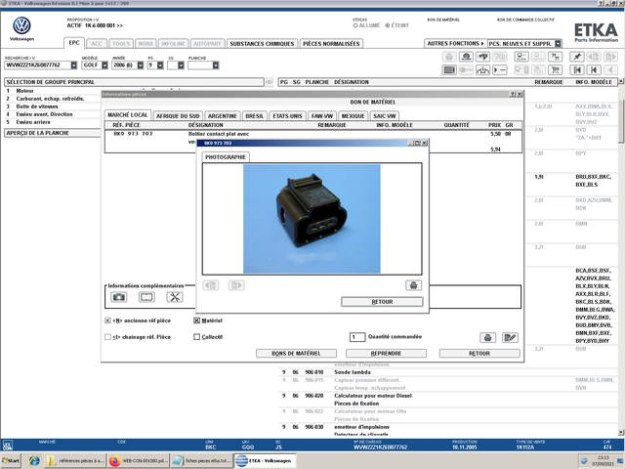This screenshot has height=469, width=625.
Task: Open the Substances chimiques tab
Action: 262,44
